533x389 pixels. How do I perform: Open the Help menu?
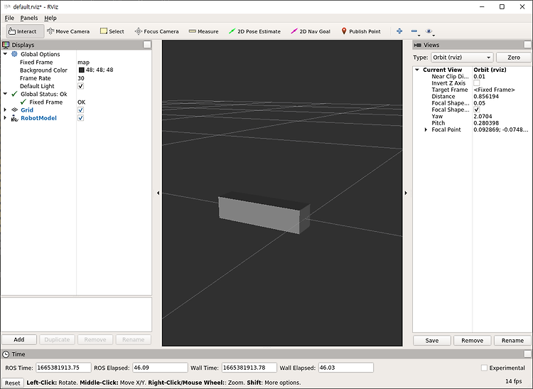(x=50, y=18)
